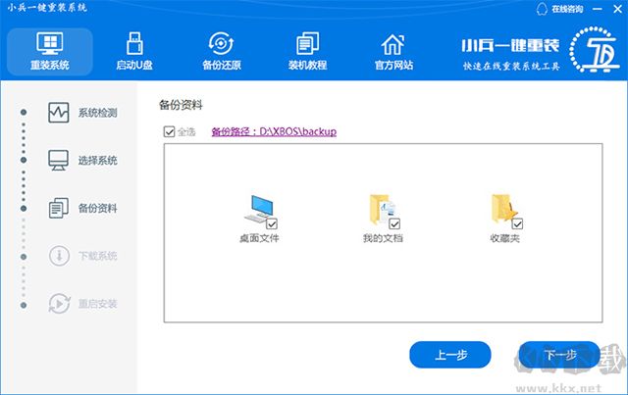Image resolution: width=628 pixels, height=395 pixels.
Task: Open the 重装系统 tab
Action: [x=50, y=52]
